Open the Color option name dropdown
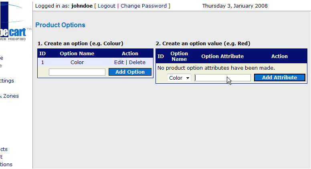Screen dimensions: 311x169 [x=179, y=78]
